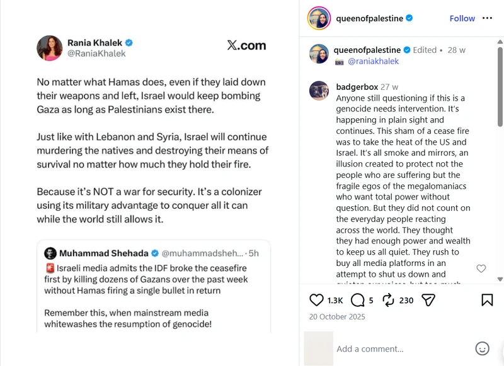This screenshot has width=504, height=366.
Task: Save post with bookmark icon
Action: pos(487,300)
